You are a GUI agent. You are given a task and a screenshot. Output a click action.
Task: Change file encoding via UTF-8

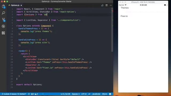point(84,94)
